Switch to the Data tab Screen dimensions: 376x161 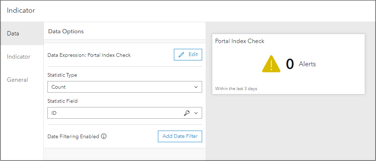(x=13, y=34)
